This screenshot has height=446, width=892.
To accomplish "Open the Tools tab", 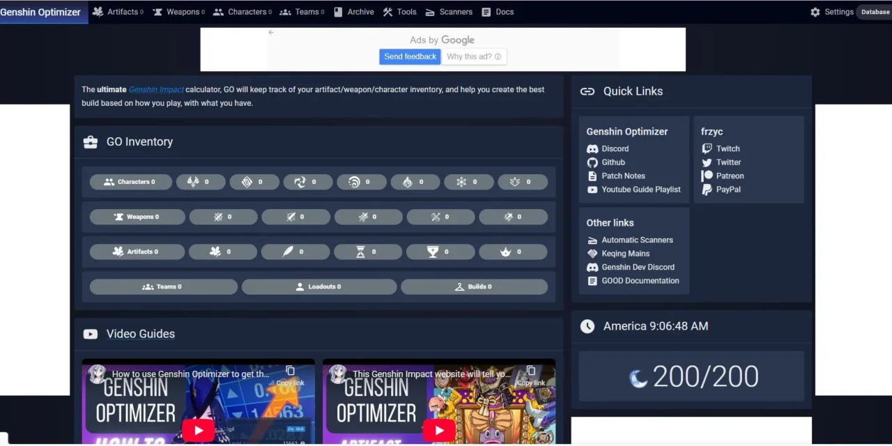I will (399, 12).
